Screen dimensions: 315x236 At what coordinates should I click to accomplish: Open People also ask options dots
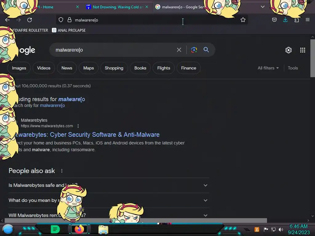point(62,171)
